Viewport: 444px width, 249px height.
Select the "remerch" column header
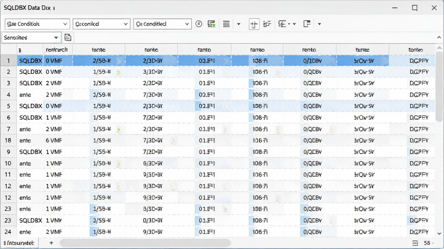coord(58,50)
